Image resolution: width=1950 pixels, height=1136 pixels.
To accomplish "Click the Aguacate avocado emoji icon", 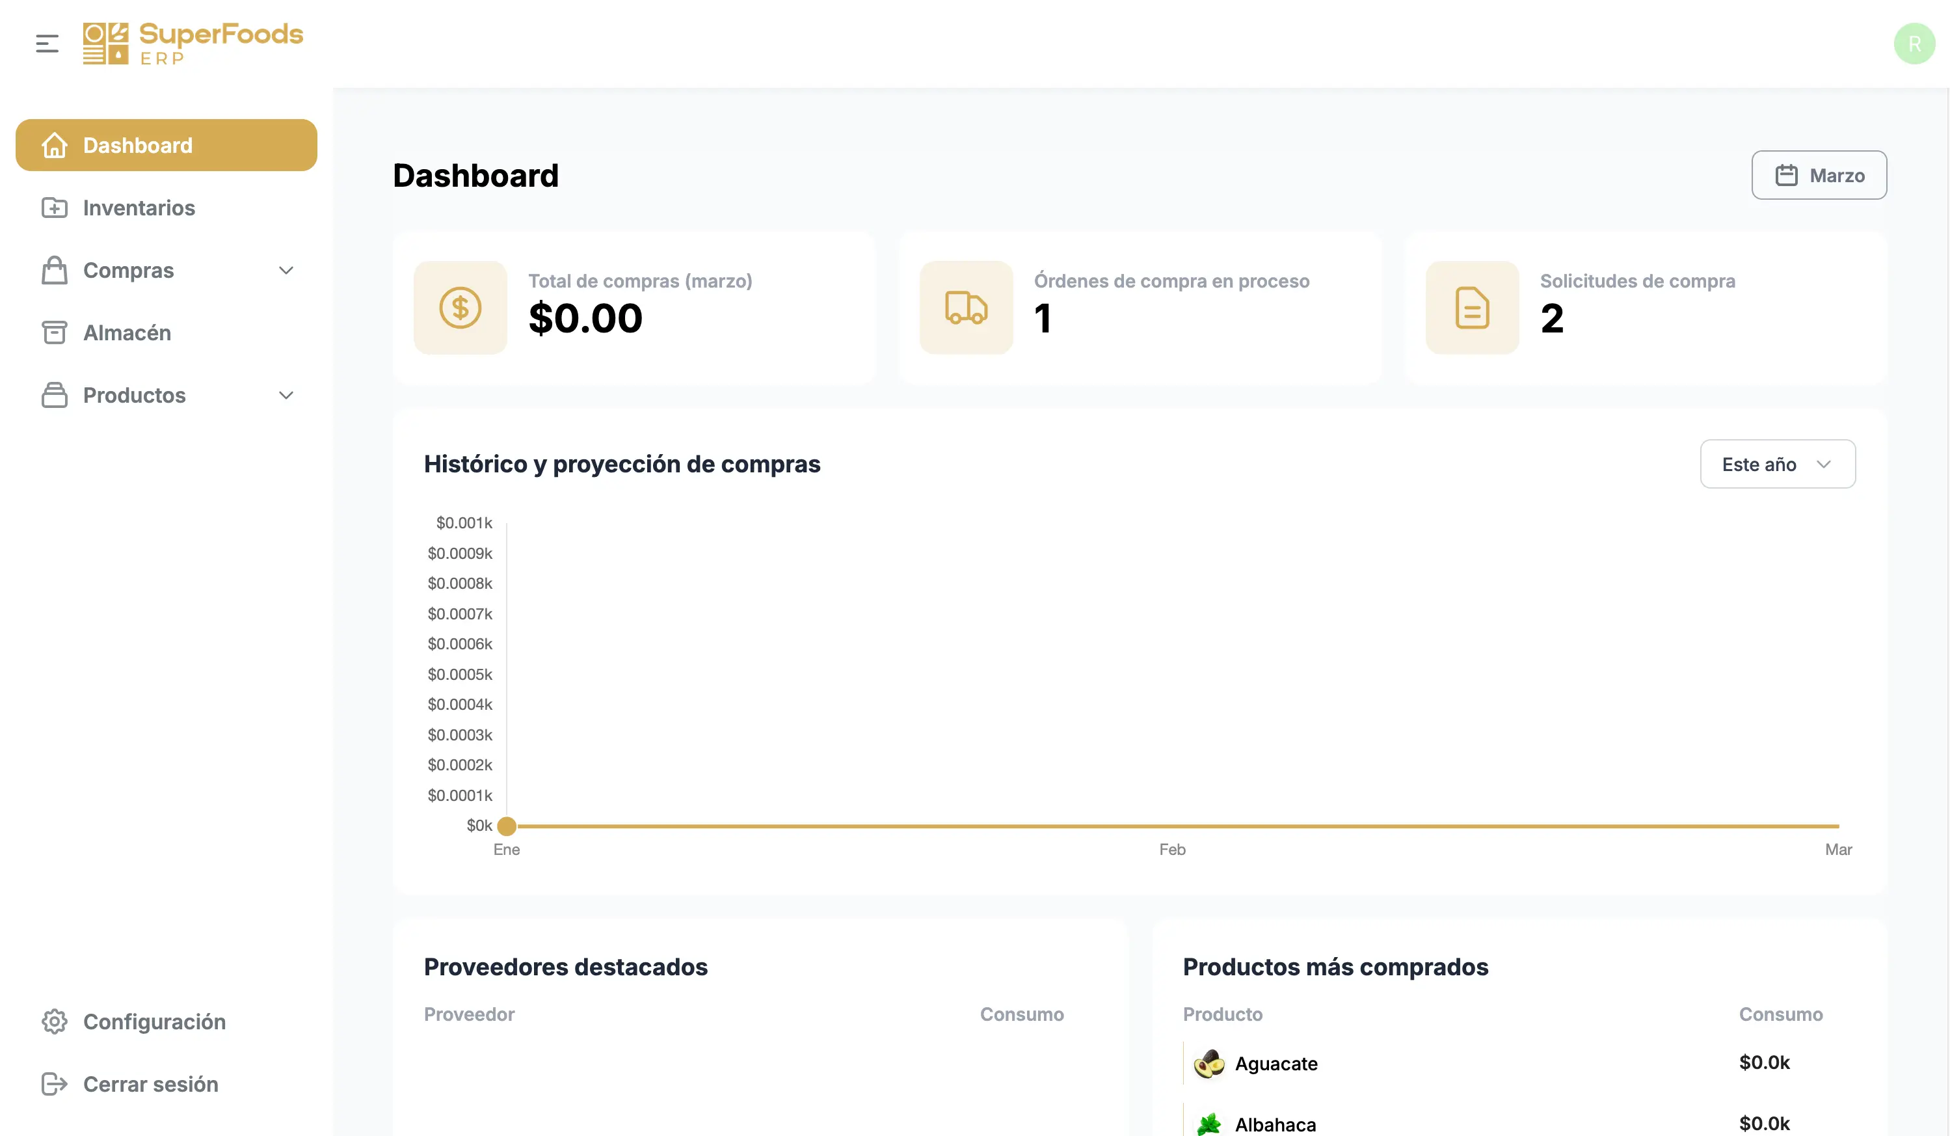I will click(1209, 1063).
